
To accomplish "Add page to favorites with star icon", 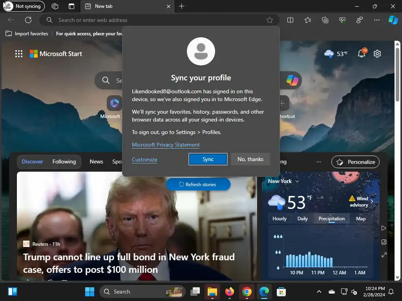I will [x=269, y=20].
